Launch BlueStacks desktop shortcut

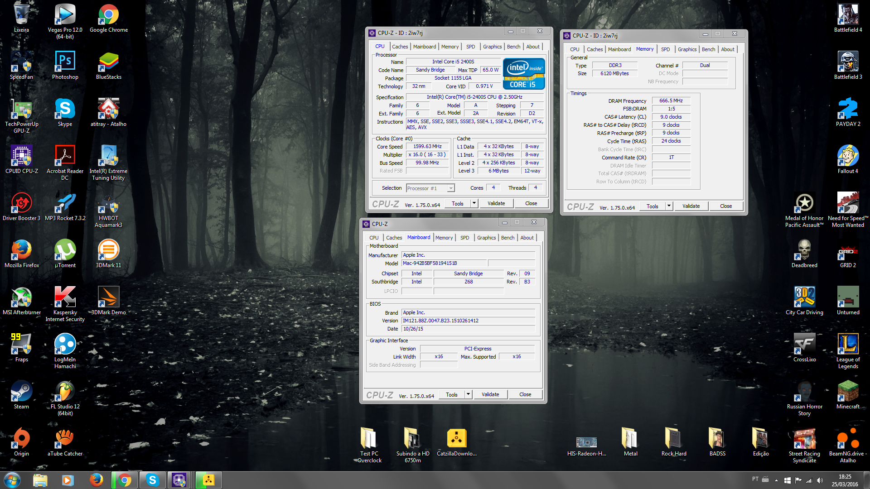(x=109, y=65)
